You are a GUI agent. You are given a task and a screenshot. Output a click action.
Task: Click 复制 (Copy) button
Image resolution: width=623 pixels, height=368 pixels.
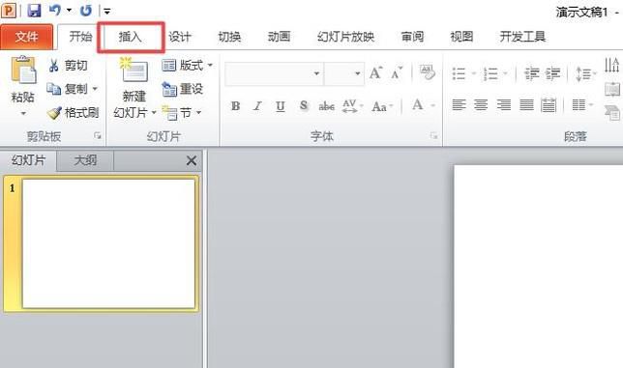[x=67, y=89]
